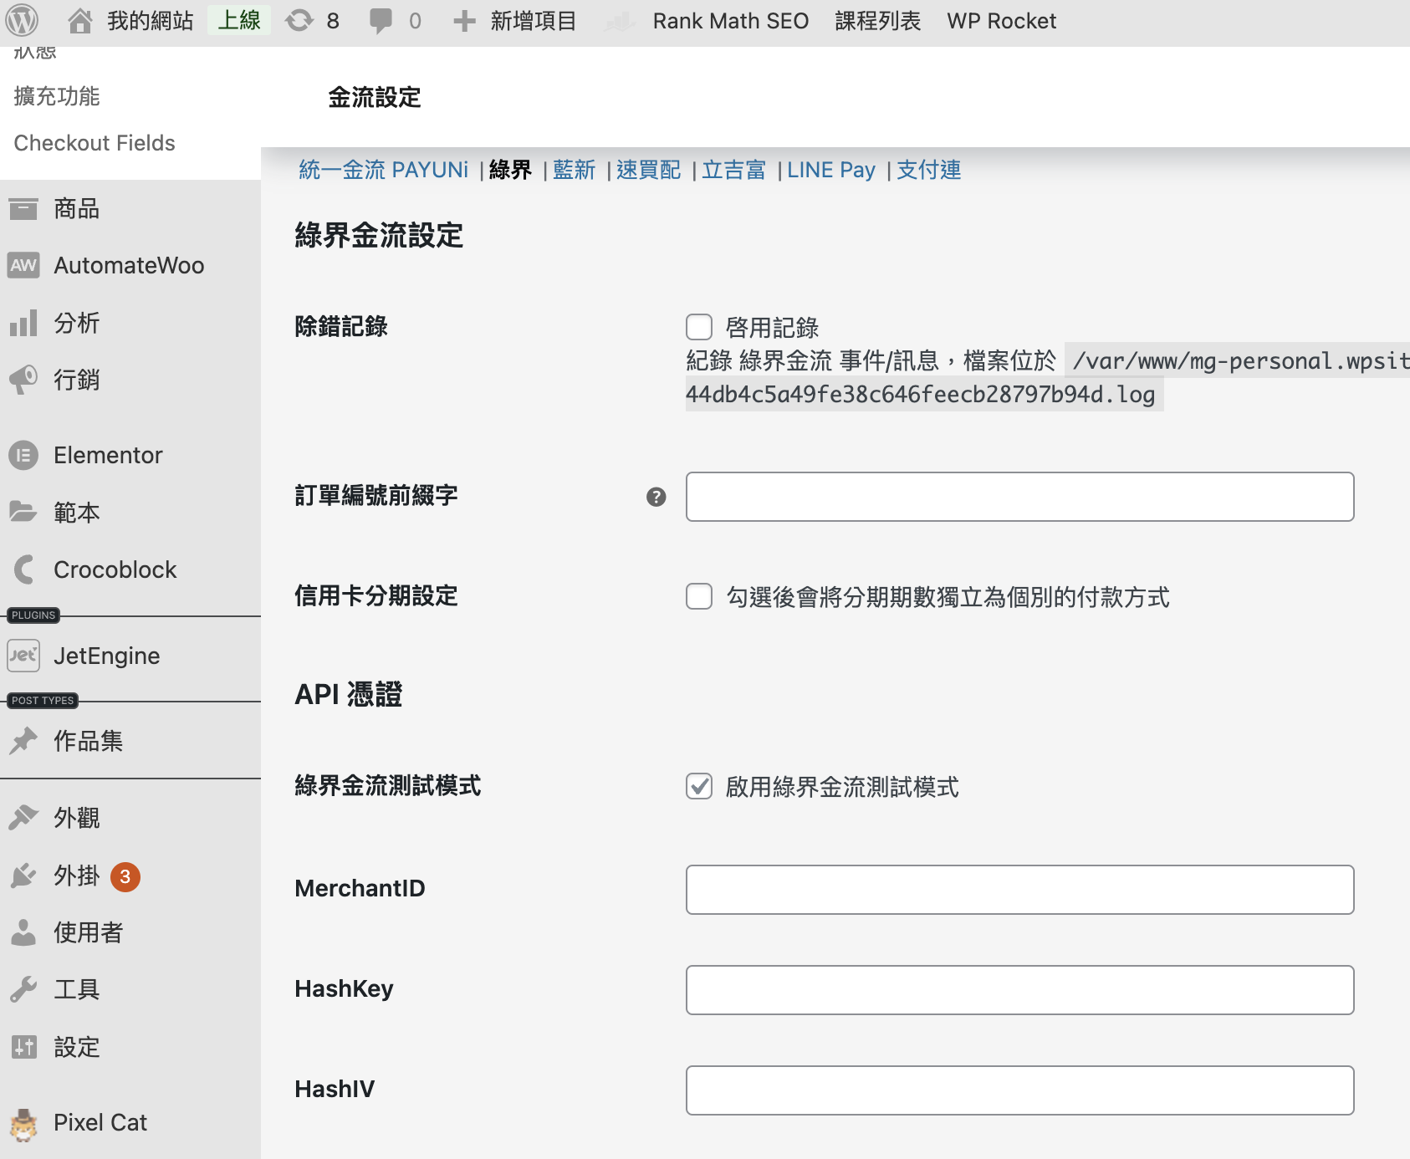Open the AutomateWoo sidebar icon
Viewport: 1410px width, 1159px height.
[x=23, y=265]
